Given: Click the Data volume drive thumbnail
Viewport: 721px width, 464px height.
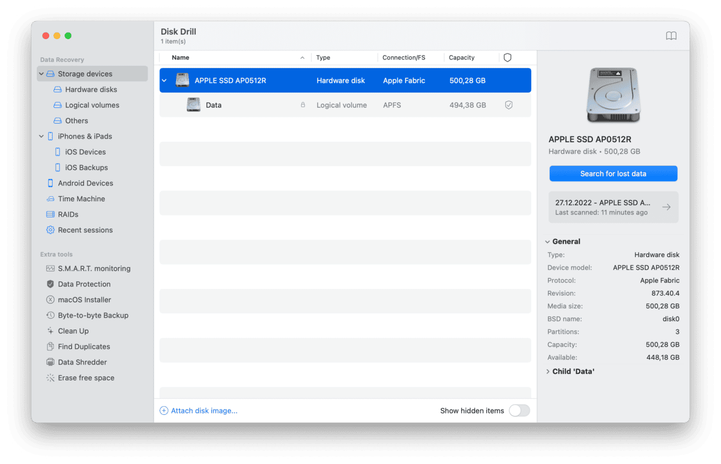Looking at the screenshot, I should click(193, 105).
